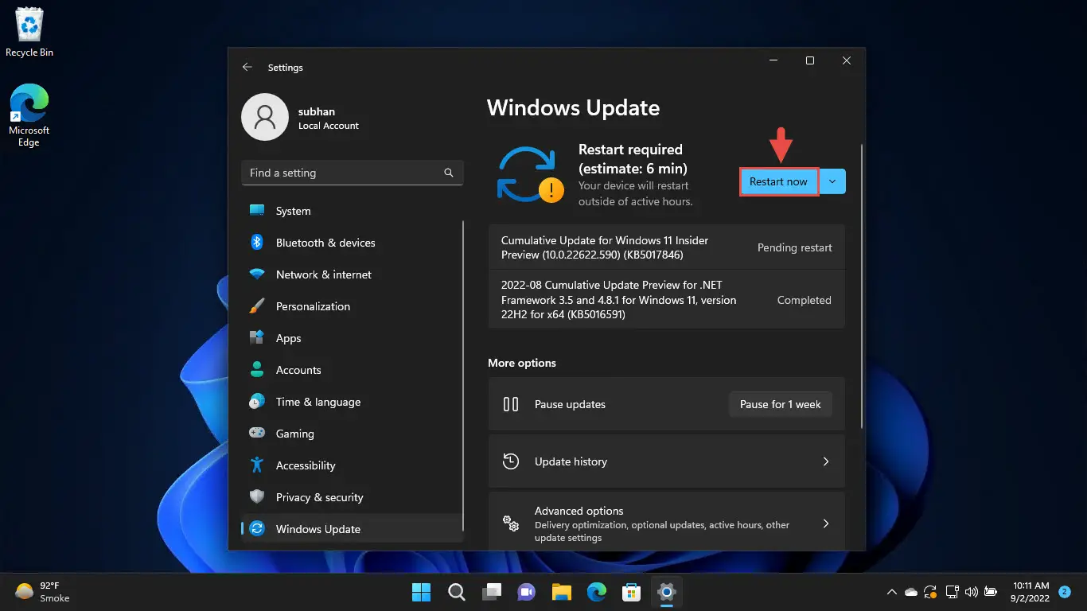Open the Start menu from taskbar

click(x=421, y=592)
